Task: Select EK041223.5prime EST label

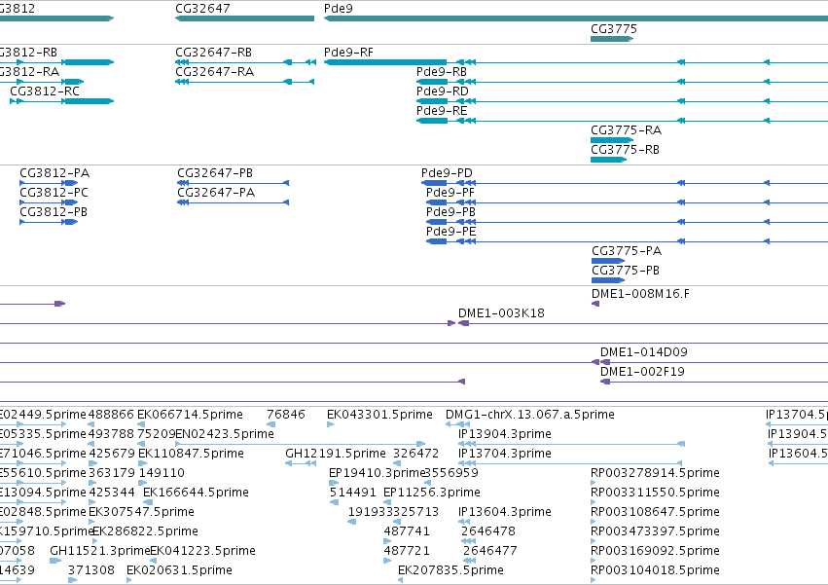Action: coord(202,551)
